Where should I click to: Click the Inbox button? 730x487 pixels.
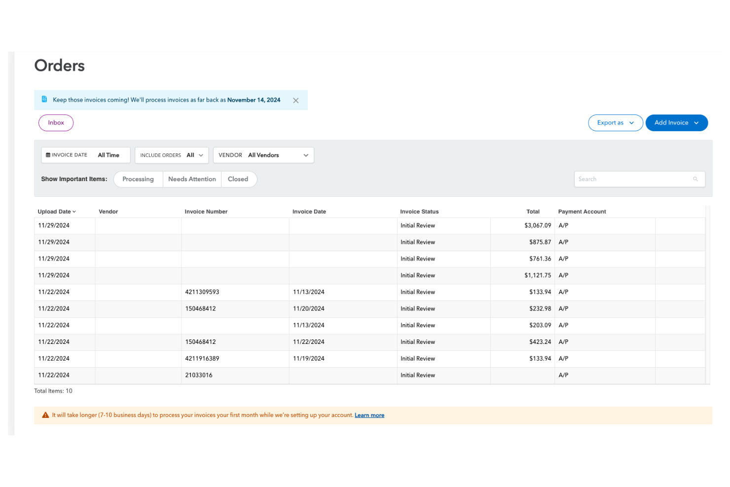[x=56, y=122]
